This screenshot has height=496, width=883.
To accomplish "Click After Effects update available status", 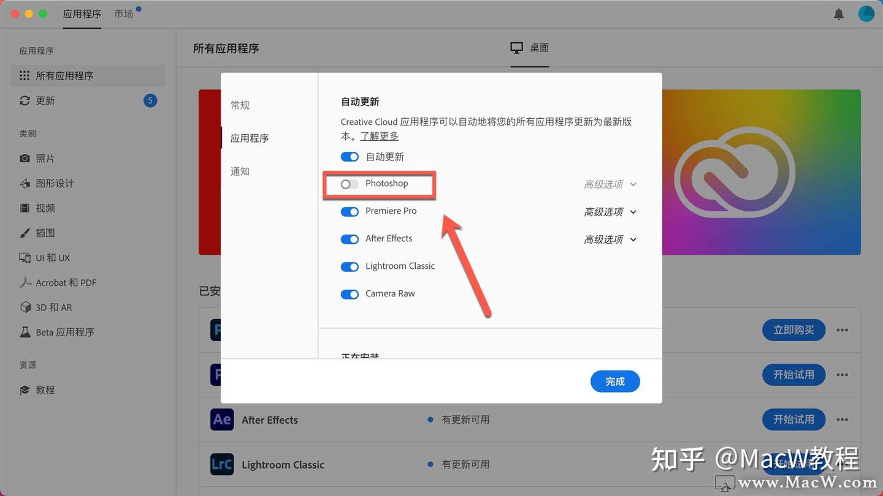I will [x=465, y=419].
